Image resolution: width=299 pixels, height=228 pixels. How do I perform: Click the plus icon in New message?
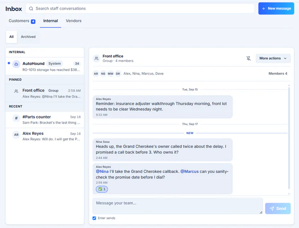pyautogui.click(x=263, y=8)
